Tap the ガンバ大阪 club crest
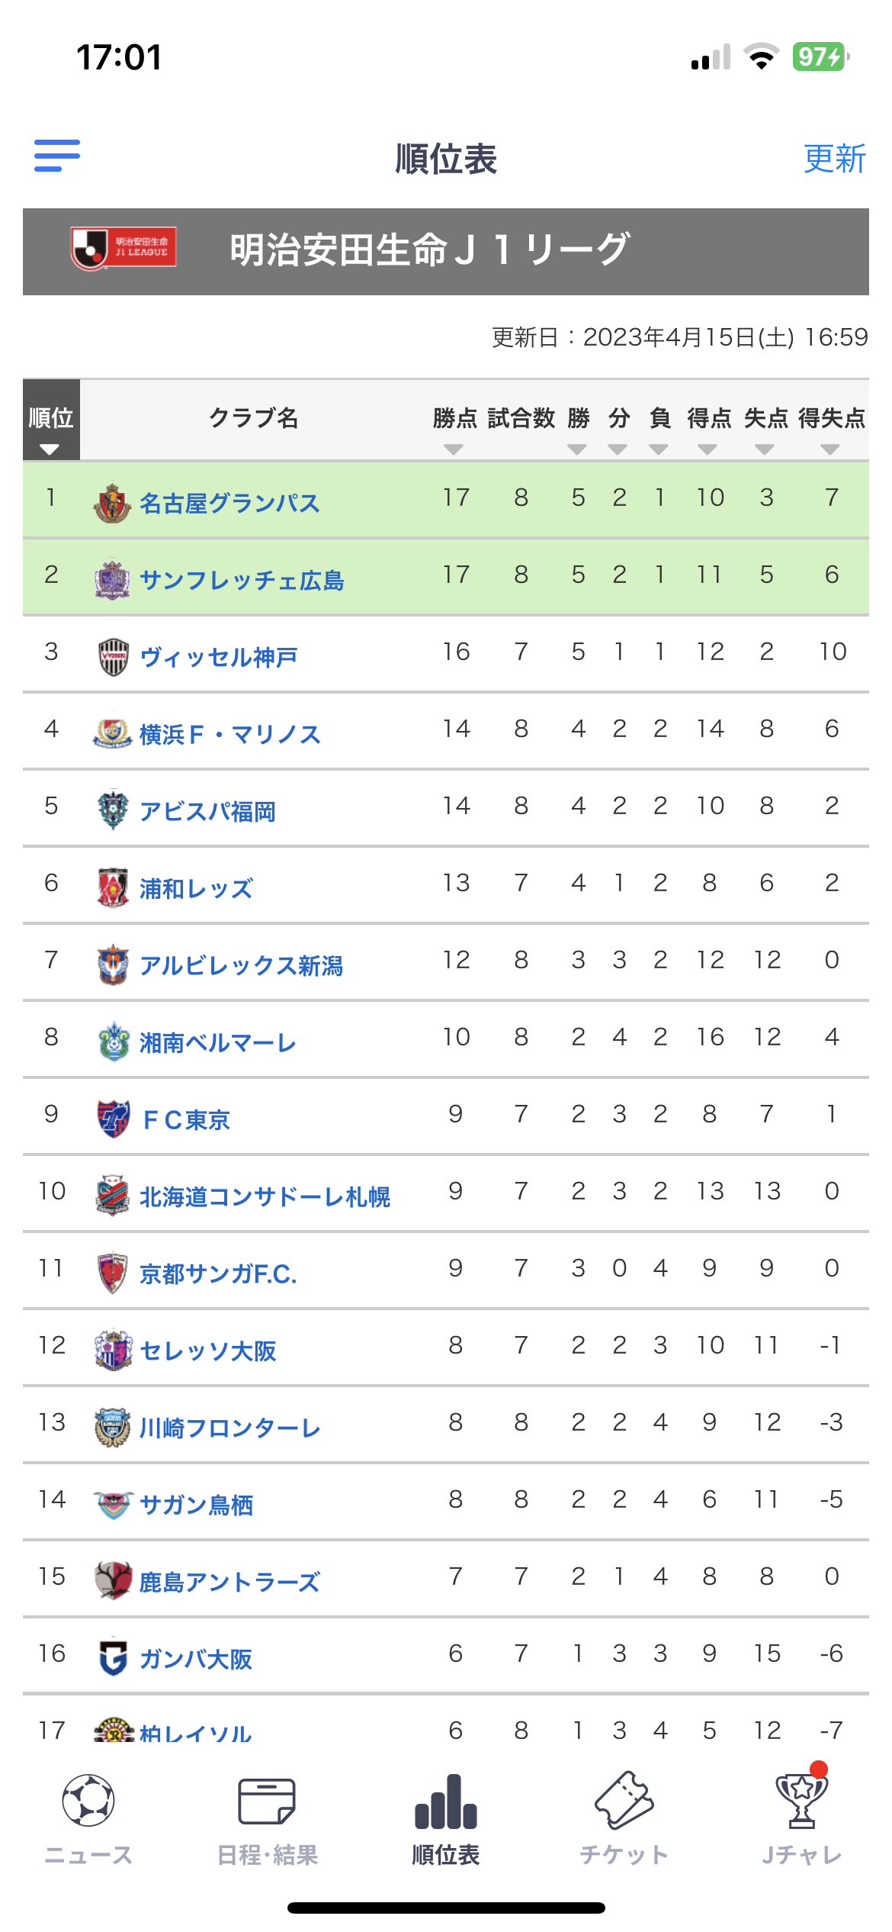The width and height of the screenshot is (892, 1932). tap(113, 1657)
